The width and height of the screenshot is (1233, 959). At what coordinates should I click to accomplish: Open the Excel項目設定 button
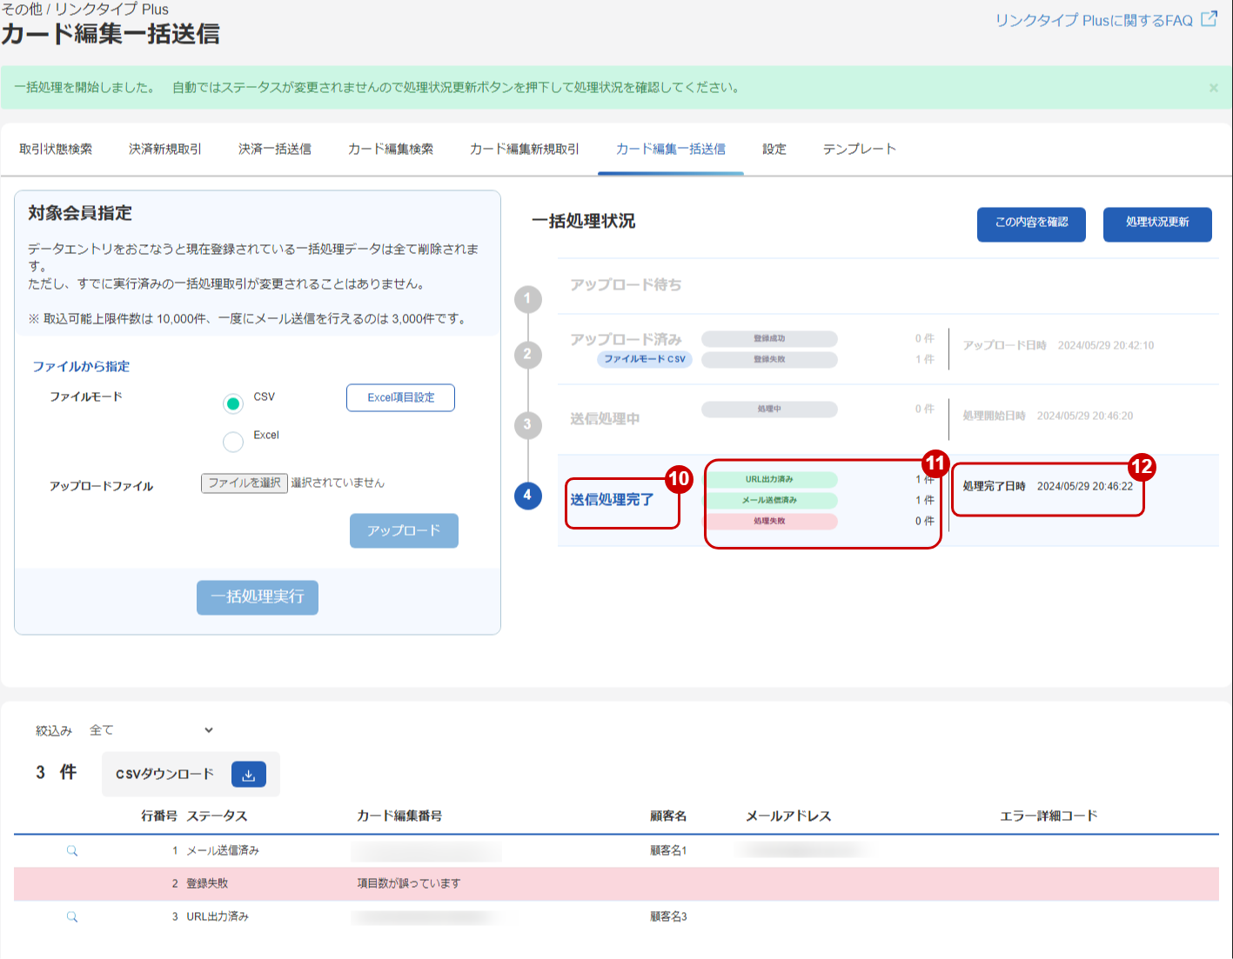click(400, 397)
